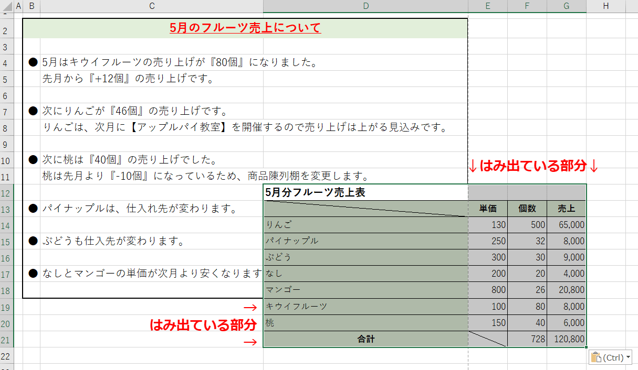638x370 pixels.
Task: Click the ぶどう unit price 300
Action: coord(488,257)
